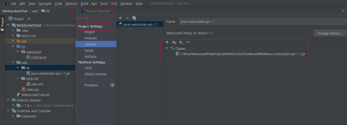The height and width of the screenshot is (125, 347).
Task: Click the index.jsp JSP file icon
Action: click(23, 89)
